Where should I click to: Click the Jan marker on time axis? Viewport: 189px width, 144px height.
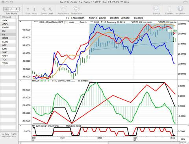(135, 138)
